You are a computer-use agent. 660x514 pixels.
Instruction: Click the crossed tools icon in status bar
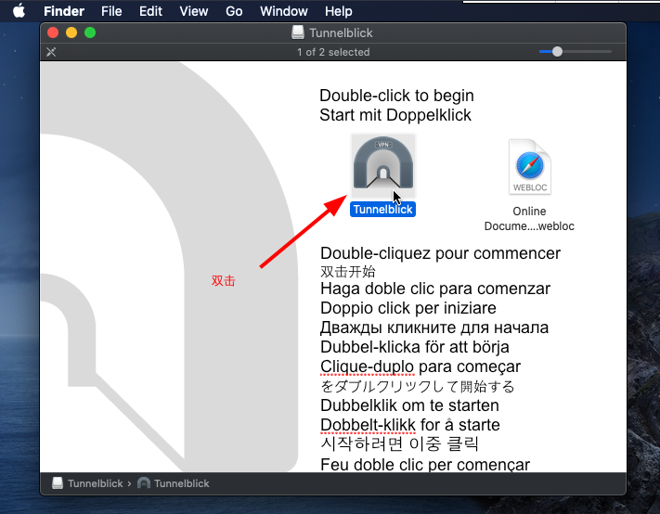(51, 52)
